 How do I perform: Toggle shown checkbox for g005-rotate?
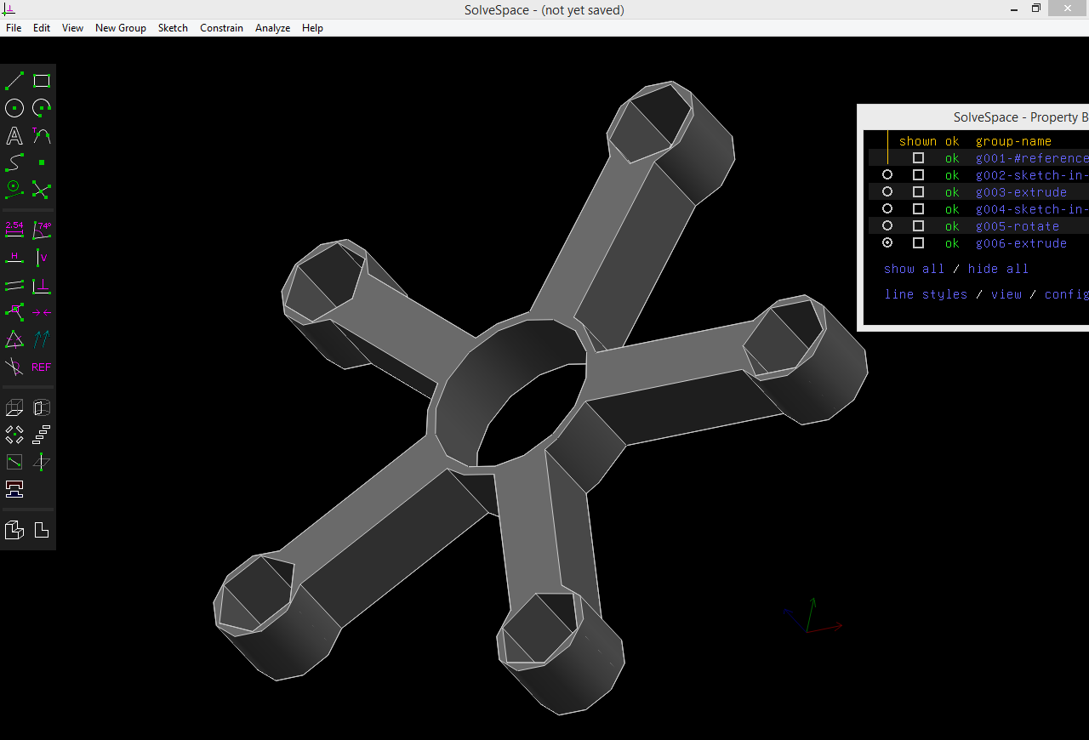(x=918, y=226)
